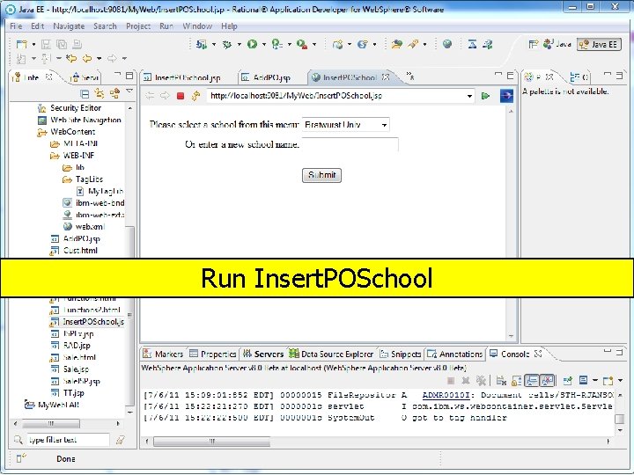Click the browser Stop loading red icon
634x475 pixels.
pos(181,96)
